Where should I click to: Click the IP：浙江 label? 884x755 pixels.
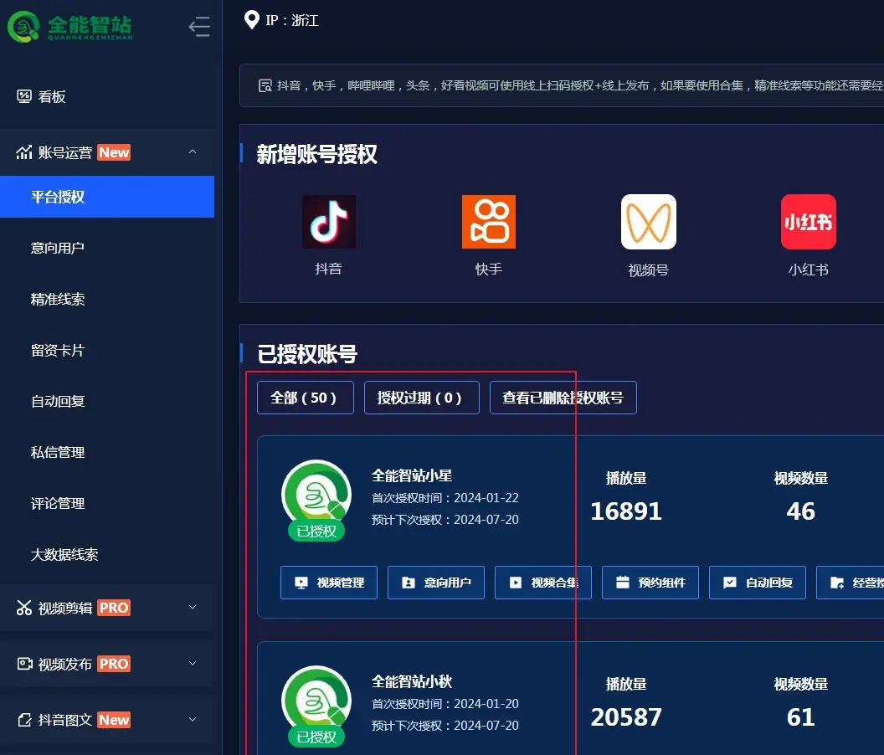[x=292, y=20]
